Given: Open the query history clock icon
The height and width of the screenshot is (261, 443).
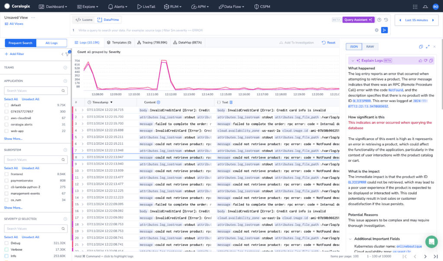Looking at the screenshot, I should click(x=386, y=20).
